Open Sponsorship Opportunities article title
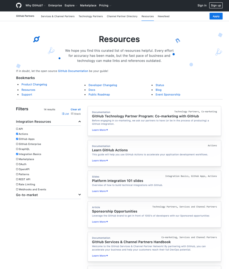Image resolution: width=229 pixels, height=269 pixels. click(x=114, y=211)
